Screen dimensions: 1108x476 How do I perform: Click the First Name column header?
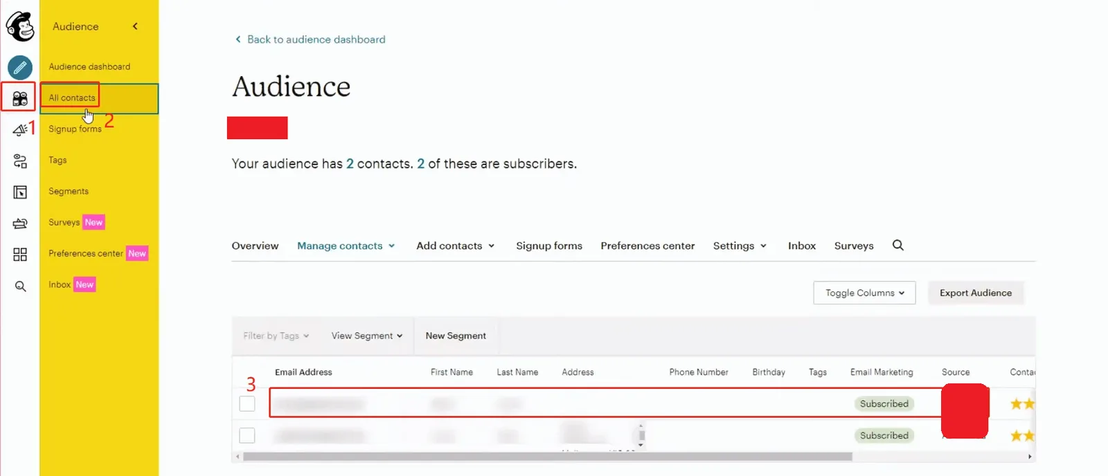(452, 372)
